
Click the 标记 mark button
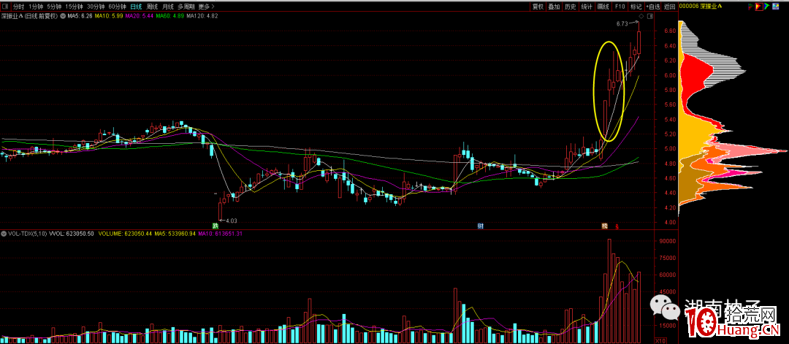coord(636,7)
